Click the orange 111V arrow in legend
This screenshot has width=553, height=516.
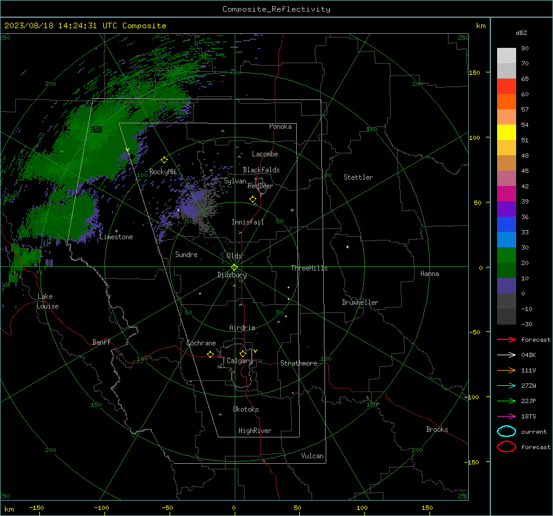pos(506,370)
